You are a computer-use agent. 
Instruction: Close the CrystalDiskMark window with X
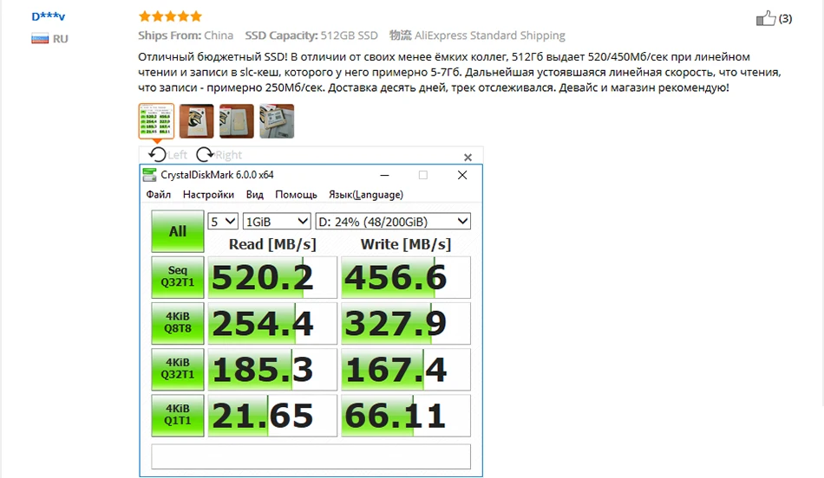pos(462,175)
